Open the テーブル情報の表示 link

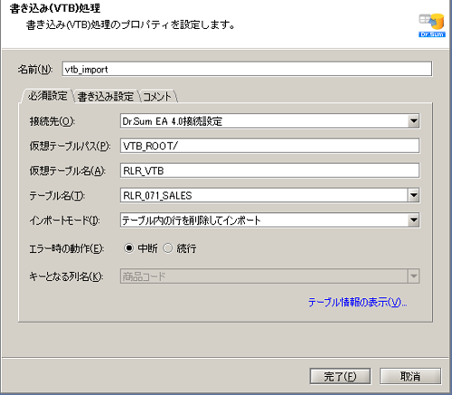[357, 302]
